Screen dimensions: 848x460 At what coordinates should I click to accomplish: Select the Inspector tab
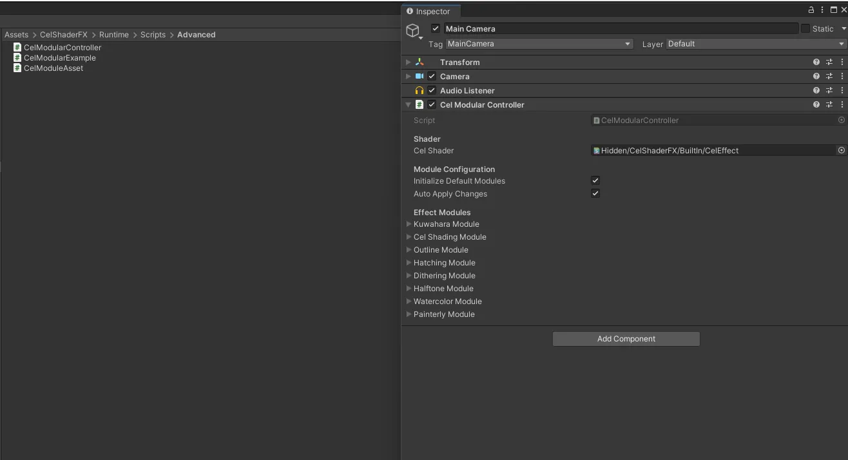[x=429, y=12]
